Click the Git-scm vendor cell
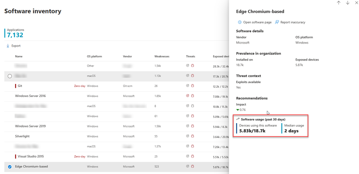The height and width of the screenshot is (174, 359). coord(128,86)
